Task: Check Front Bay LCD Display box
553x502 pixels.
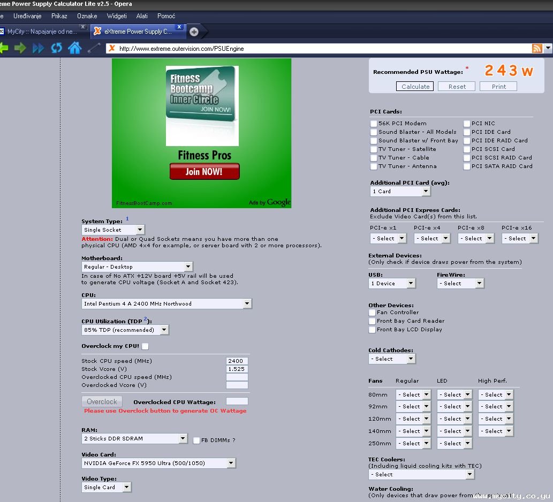Action: click(x=372, y=330)
